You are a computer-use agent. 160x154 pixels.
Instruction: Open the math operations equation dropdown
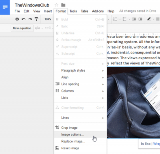pyautogui.click(x=49, y=28)
